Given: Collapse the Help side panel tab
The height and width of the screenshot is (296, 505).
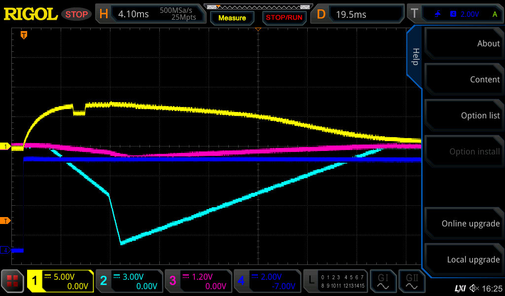Looking at the screenshot, I should point(415,57).
